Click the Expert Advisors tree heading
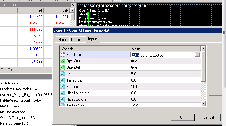This screenshot has width=226, height=126. coord(9,83)
